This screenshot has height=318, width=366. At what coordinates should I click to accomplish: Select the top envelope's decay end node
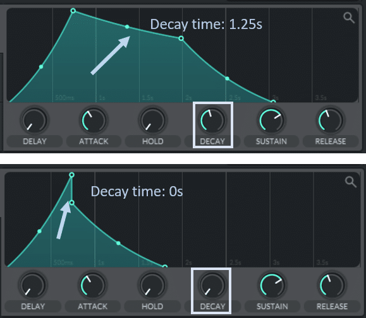pyautogui.click(x=181, y=38)
